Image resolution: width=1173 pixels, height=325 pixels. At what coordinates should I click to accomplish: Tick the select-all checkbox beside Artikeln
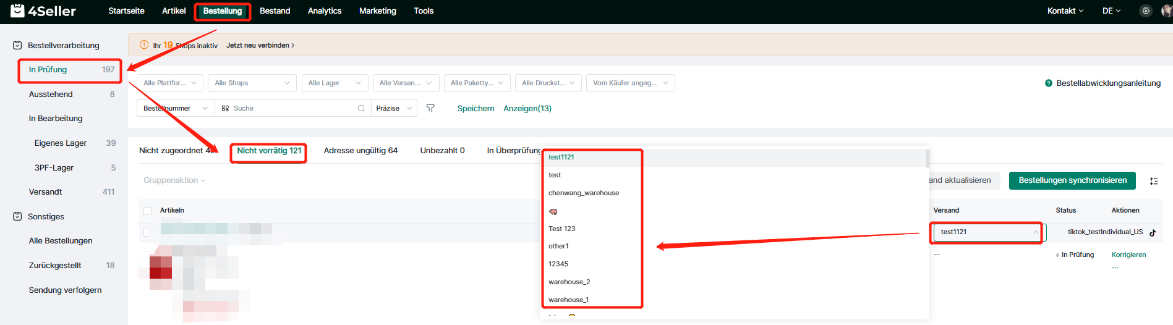[147, 211]
